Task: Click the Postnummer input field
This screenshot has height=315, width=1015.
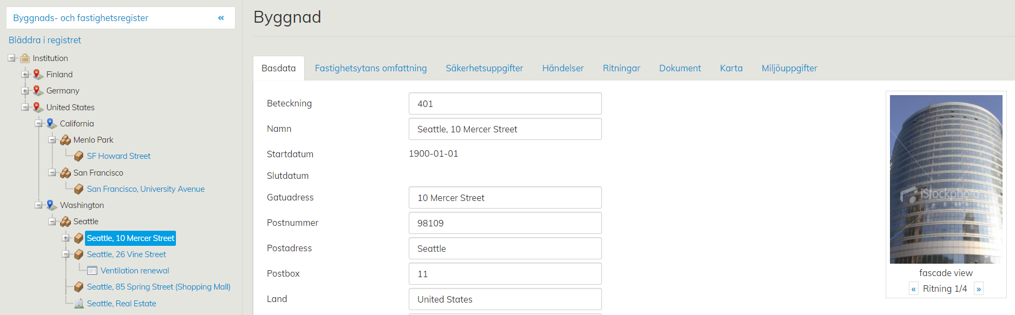Action: point(505,223)
